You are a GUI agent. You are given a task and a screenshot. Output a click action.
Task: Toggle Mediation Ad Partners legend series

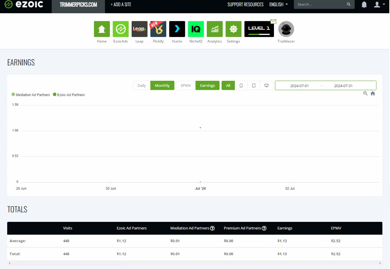pos(30,95)
